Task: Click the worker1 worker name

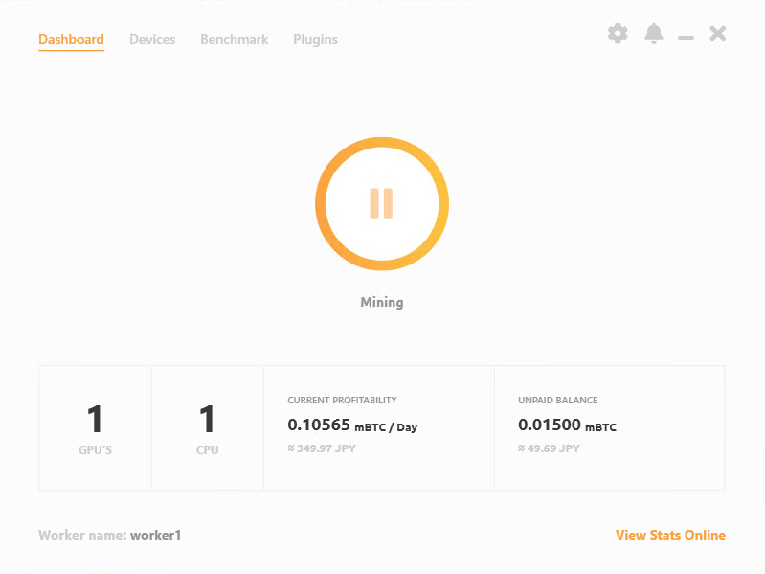Action: tap(155, 535)
